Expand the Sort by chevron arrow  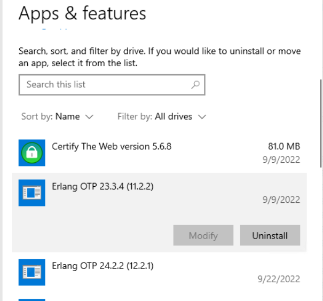[x=89, y=117]
